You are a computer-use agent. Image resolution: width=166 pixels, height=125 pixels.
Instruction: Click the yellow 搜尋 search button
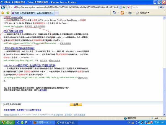click(76, 104)
